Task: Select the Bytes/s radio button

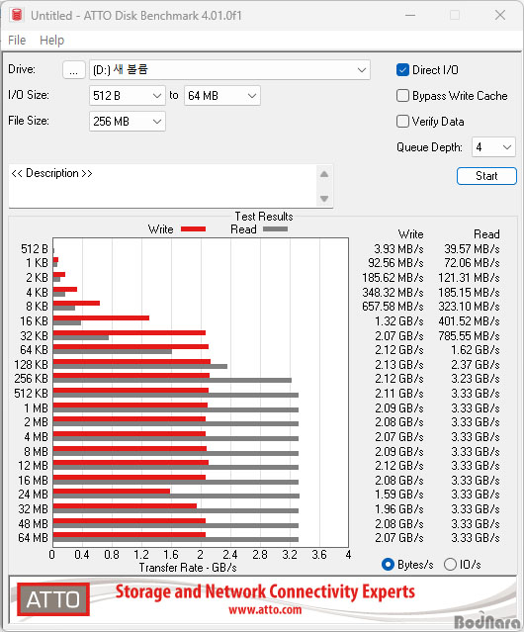Action: click(388, 565)
